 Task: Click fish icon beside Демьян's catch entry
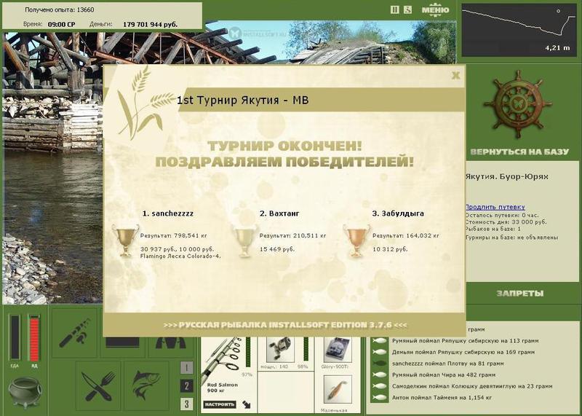tap(379, 352)
